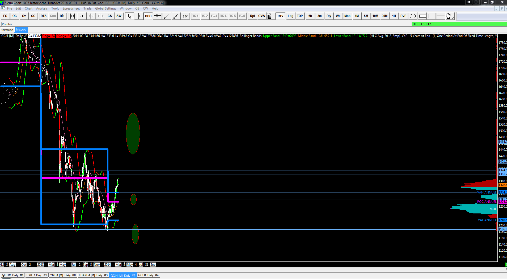Click the Rpl replay toolbar button
The width and height of the screenshot is (507, 279).
pos(252,16)
